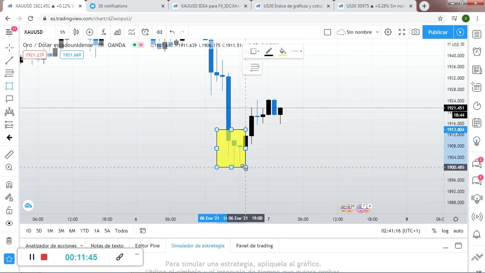Enter fullscreen mode for the chart
485x273 pixels.
(402, 32)
